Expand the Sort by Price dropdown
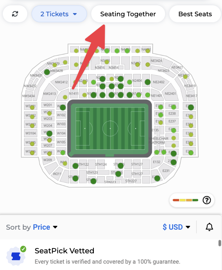This screenshot has width=222, height=270. pyautogui.click(x=32, y=227)
